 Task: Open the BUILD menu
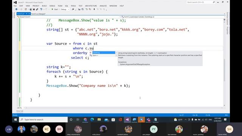(x=44, y=6)
